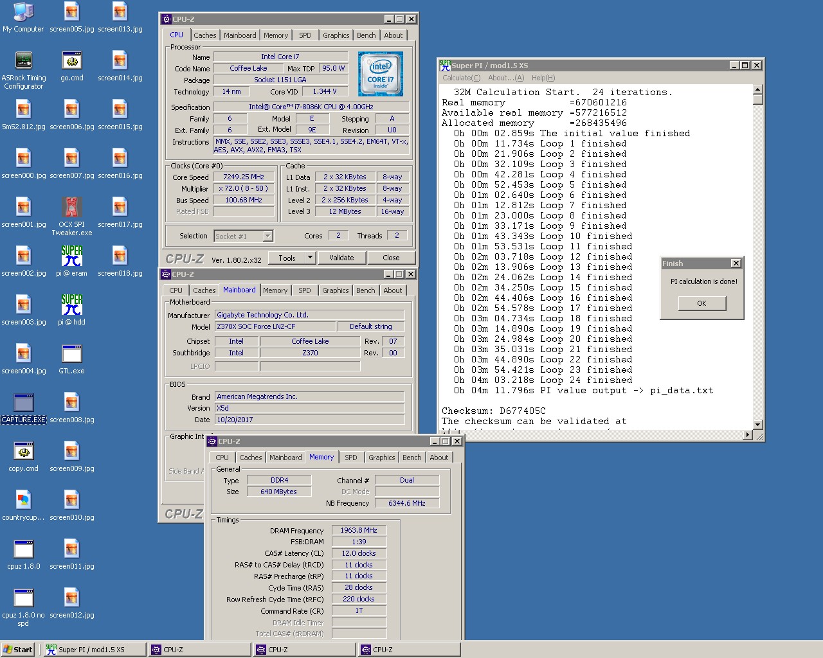Viewport: 823px width, 658px height.
Task: Click the DRAM Frequency 1963.8 MHz value
Action: [359, 530]
